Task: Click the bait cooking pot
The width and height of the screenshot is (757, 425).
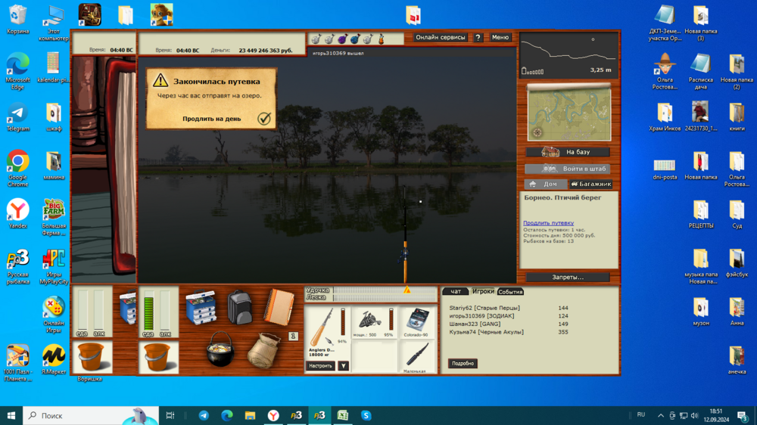Action: tap(220, 349)
